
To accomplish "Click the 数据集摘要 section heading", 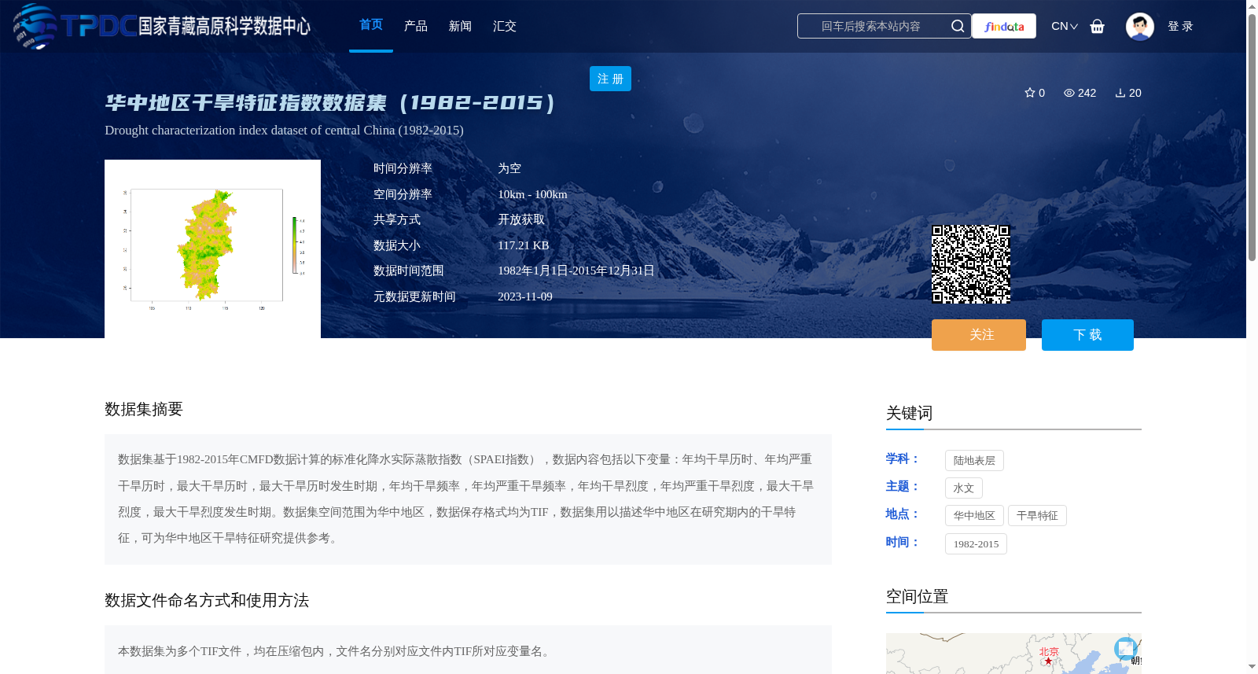I will [144, 409].
